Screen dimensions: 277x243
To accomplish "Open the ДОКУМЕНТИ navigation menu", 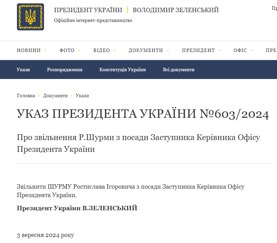I will (x=146, y=50).
